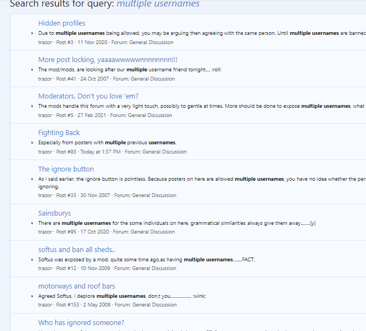Screen dimensions: 366x331
Task: Open General Discussion from Moderators result
Action: pos(150,115)
